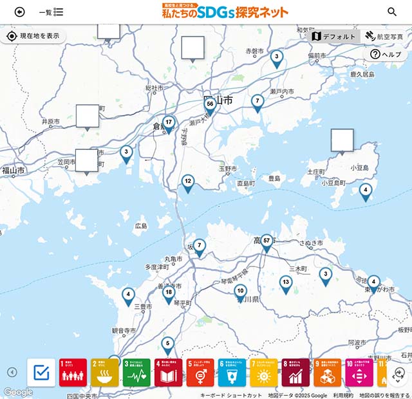The image size is (412, 399).
Task: Open the Google logo link
Action: pyautogui.click(x=18, y=392)
